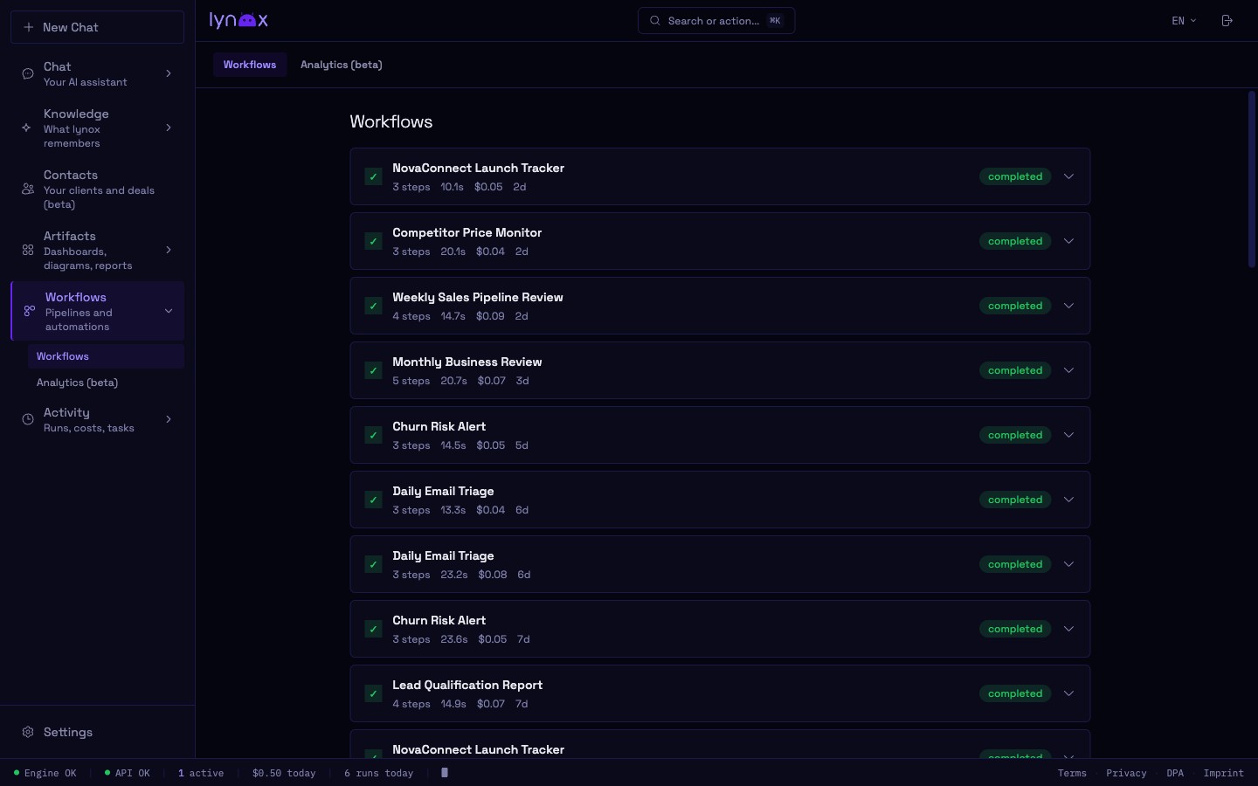
Task: Expand details for Competitor Price Monitor
Action: click(x=1068, y=241)
